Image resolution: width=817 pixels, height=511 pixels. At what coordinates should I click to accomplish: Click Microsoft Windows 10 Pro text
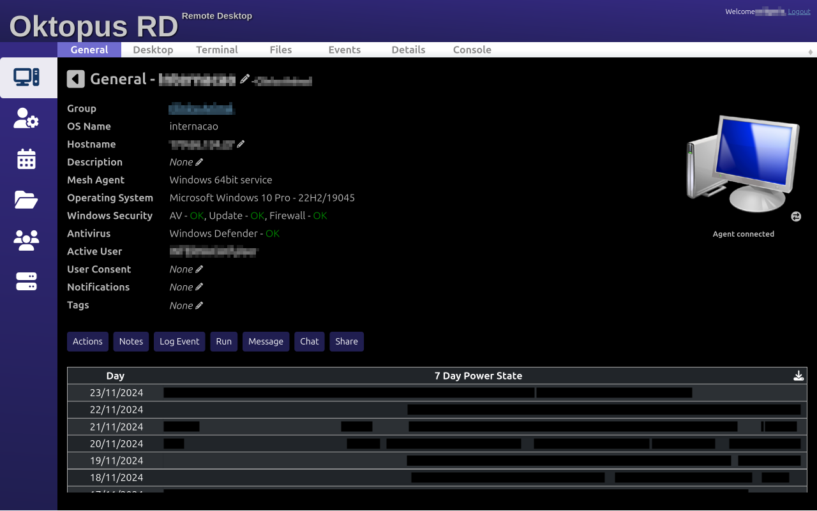point(262,198)
